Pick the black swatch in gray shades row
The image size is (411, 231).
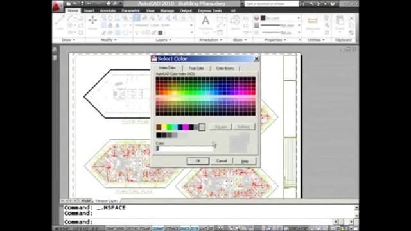[159, 135]
